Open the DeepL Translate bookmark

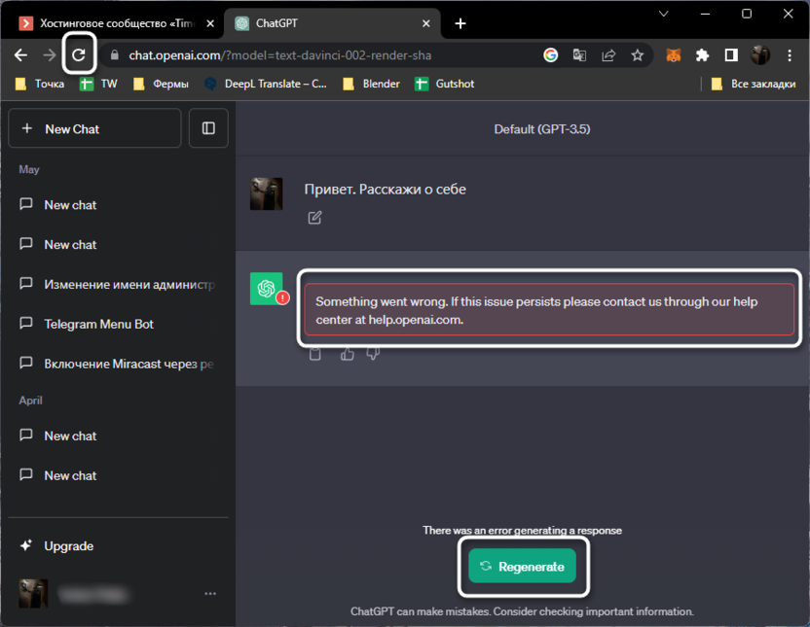tap(266, 84)
